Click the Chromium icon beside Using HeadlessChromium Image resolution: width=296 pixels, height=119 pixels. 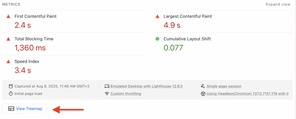coord(203,94)
